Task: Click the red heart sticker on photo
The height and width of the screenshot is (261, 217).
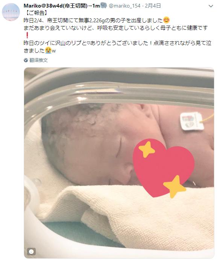Action: pos(164,168)
